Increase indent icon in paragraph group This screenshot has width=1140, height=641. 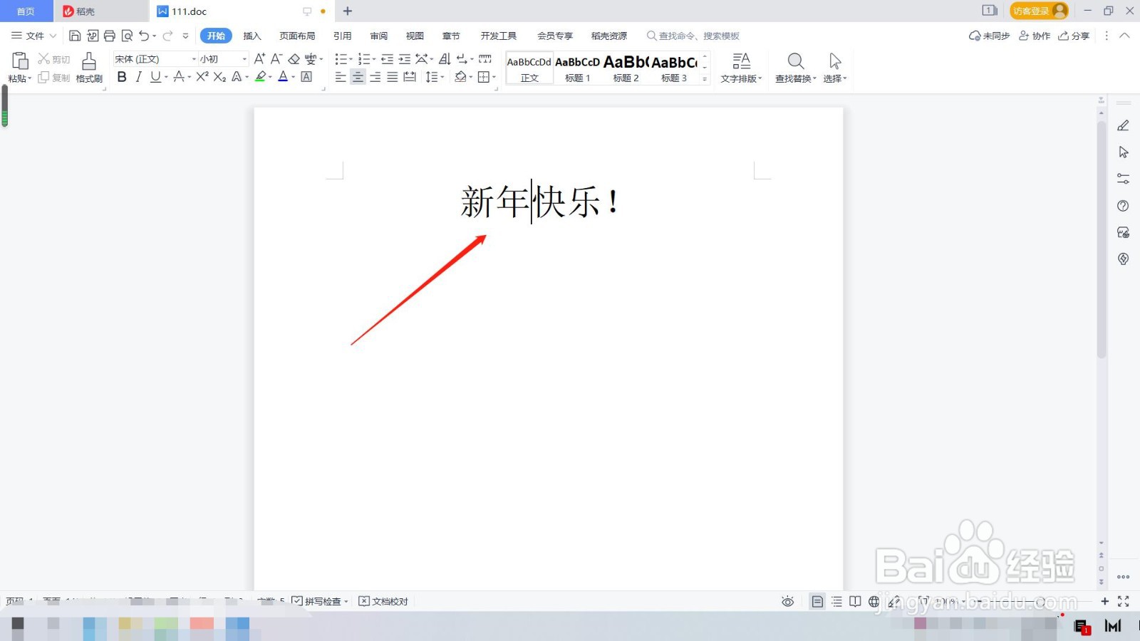click(x=404, y=59)
